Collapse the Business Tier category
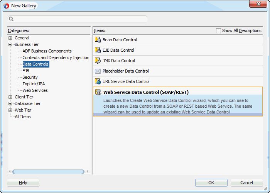 click(10, 44)
